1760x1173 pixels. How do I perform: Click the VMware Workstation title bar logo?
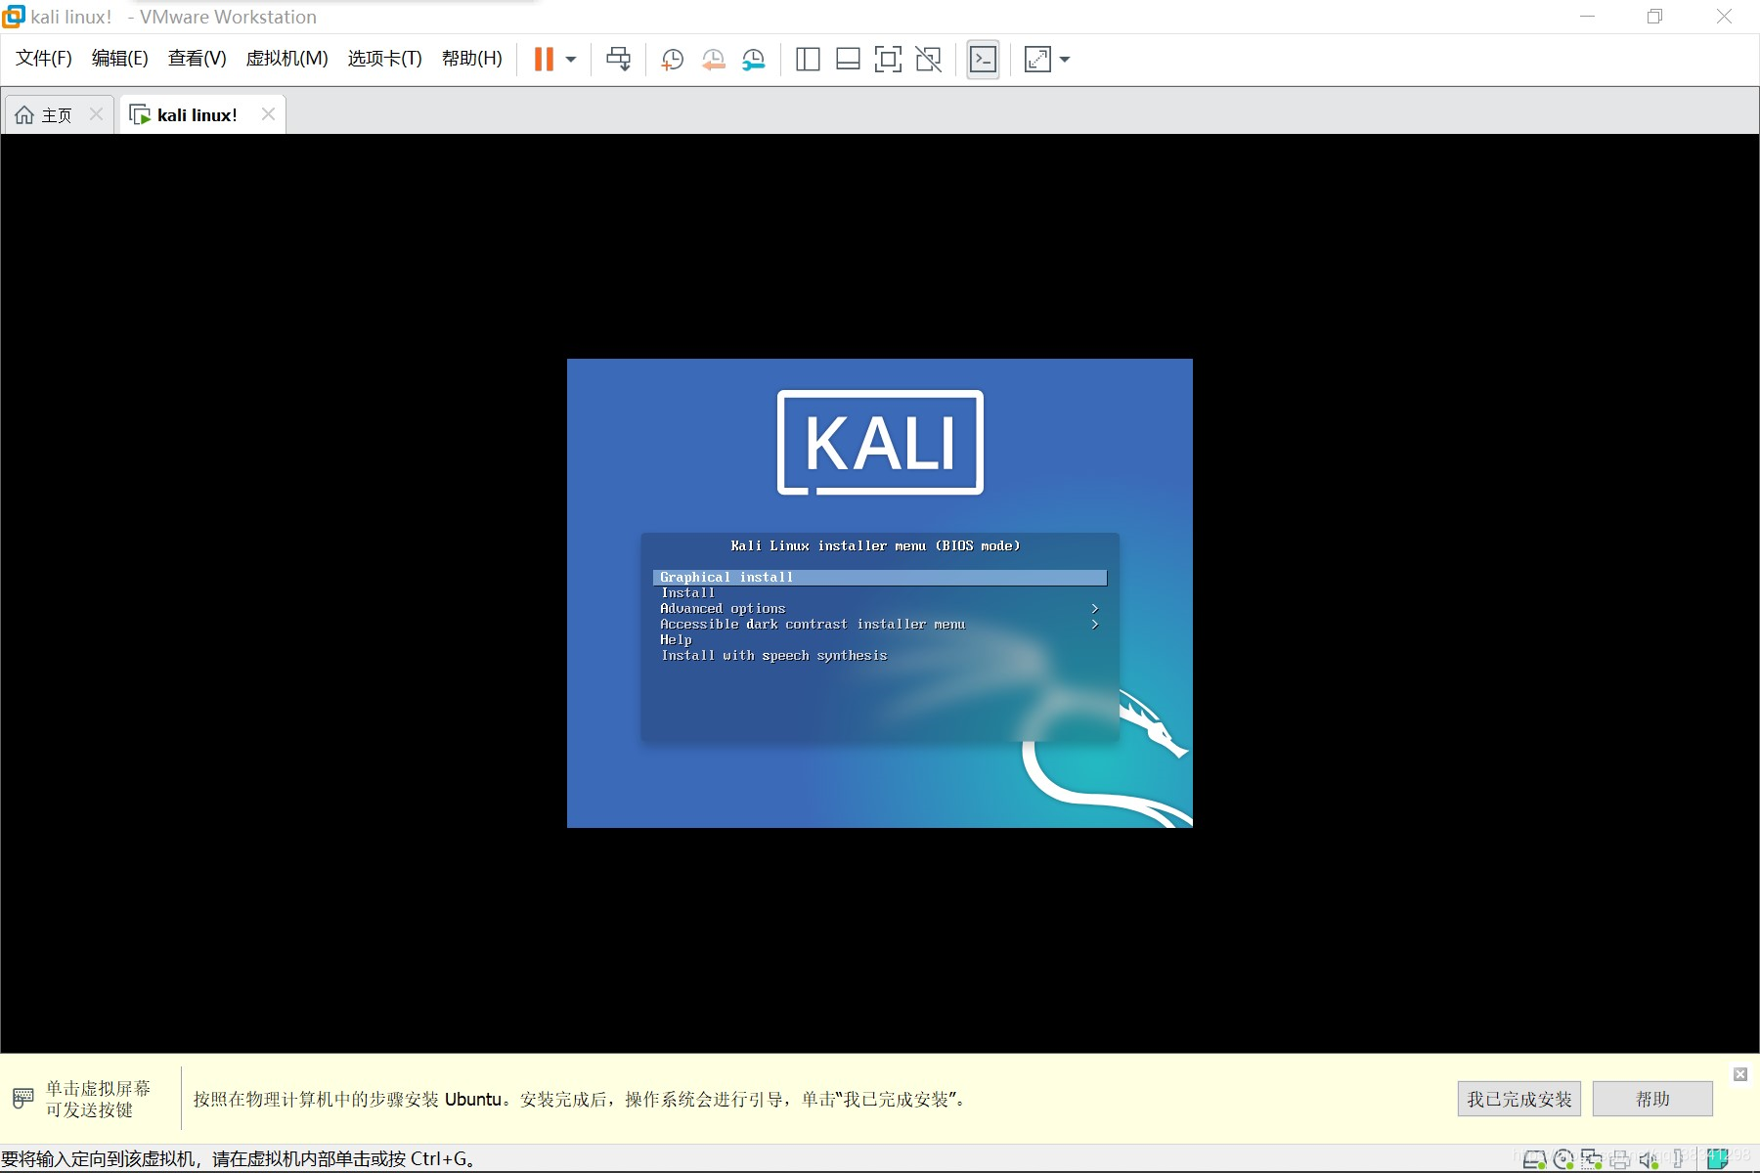click(x=14, y=17)
